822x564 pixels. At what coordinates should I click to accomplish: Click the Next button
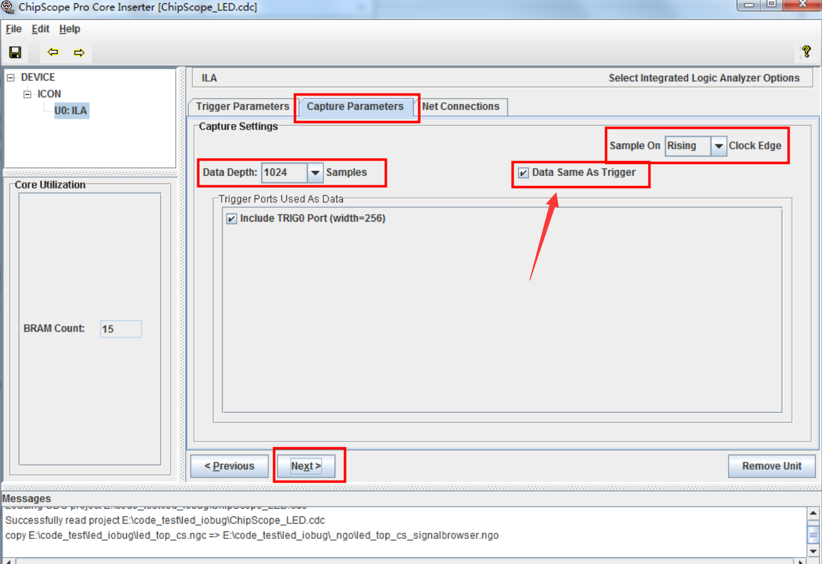(x=306, y=466)
